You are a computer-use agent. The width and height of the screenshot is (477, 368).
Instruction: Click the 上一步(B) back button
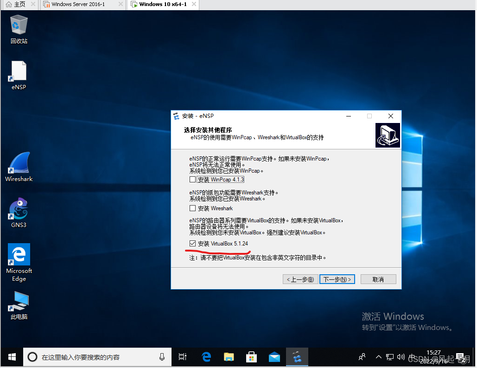(300, 279)
